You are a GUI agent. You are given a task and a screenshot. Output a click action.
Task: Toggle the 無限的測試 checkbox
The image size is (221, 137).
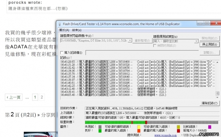(155, 46)
